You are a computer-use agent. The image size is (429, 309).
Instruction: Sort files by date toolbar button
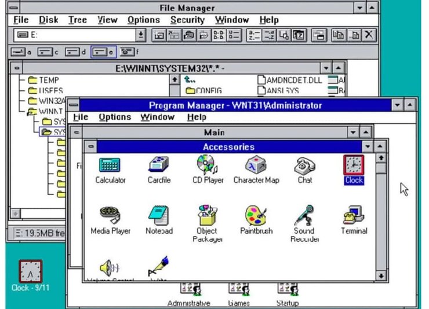[x=299, y=35]
